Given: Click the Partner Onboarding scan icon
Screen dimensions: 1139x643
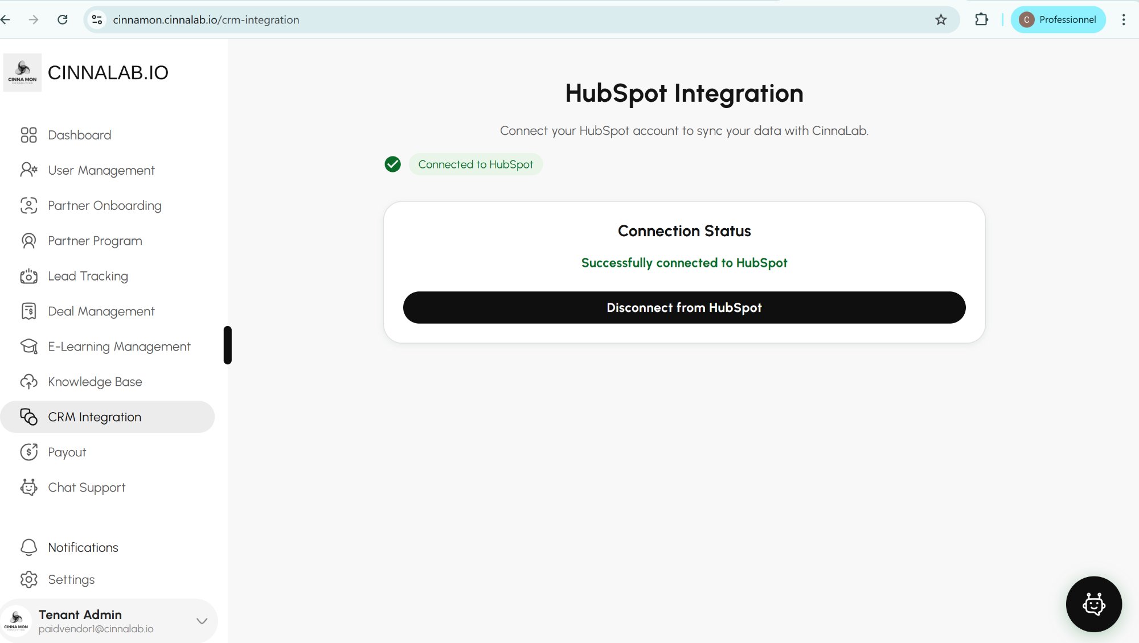Looking at the screenshot, I should [28, 205].
